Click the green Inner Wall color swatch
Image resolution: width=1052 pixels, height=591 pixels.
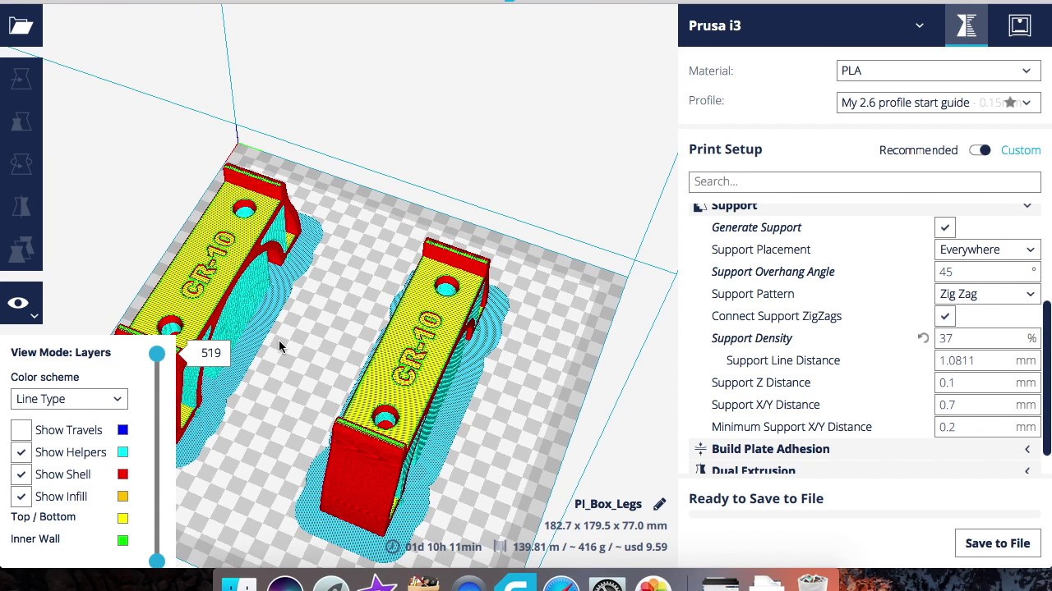click(x=122, y=540)
